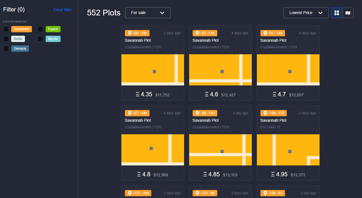Image resolution: width=362 pixels, height=198 pixels.
Task: Click Ethereum symbol next to 4.6 price
Action: [x=207, y=94]
